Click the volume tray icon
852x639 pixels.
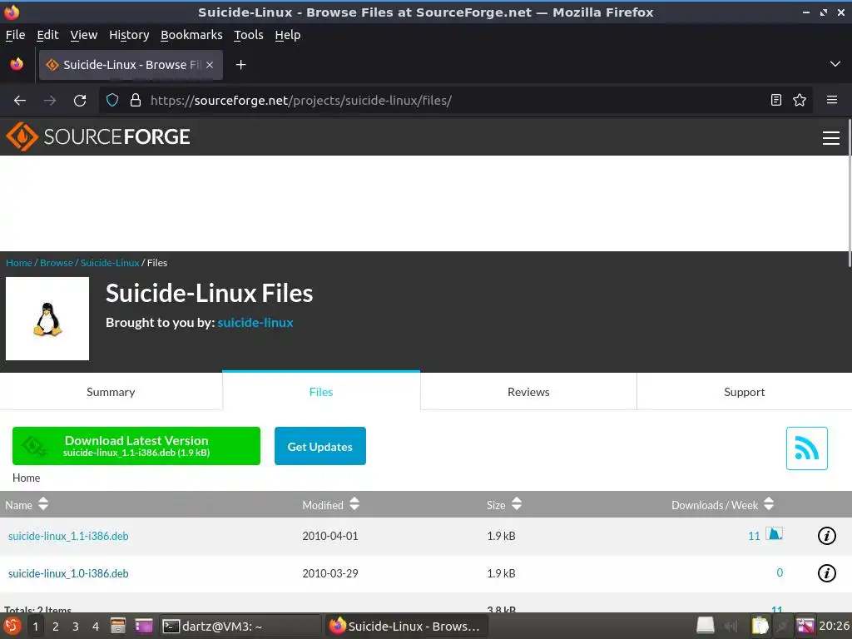[x=731, y=626]
